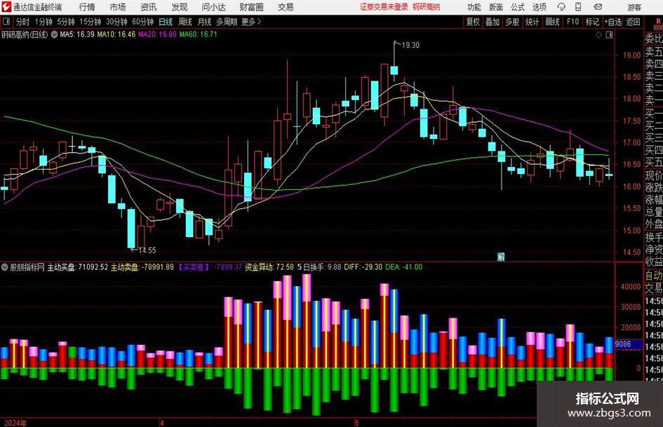This screenshot has width=663, height=427.
Task: Open the 多周期 multi-period view
Action: click(227, 22)
